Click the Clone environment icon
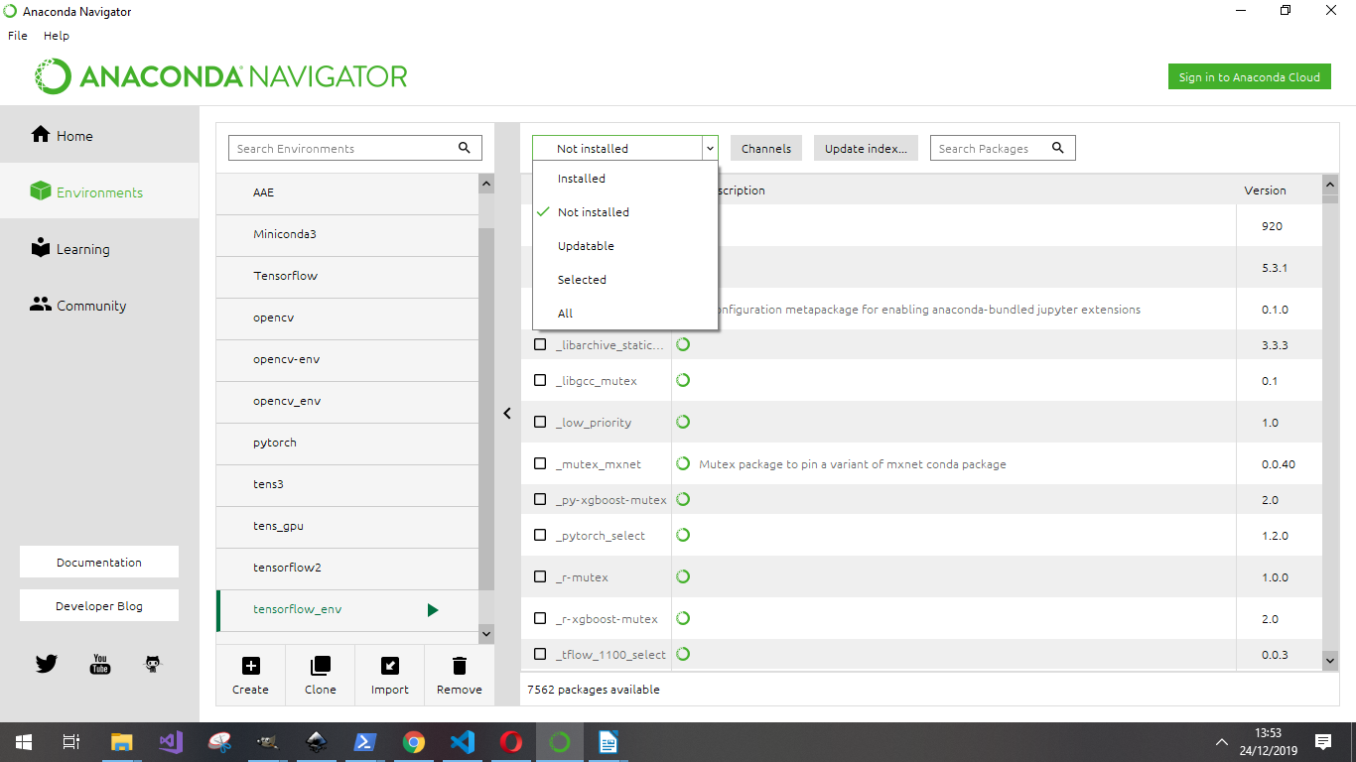 320,666
